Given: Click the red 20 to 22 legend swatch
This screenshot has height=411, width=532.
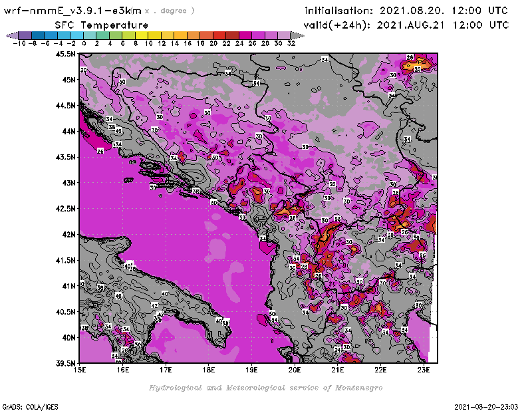Looking at the screenshot, I should point(219,35).
